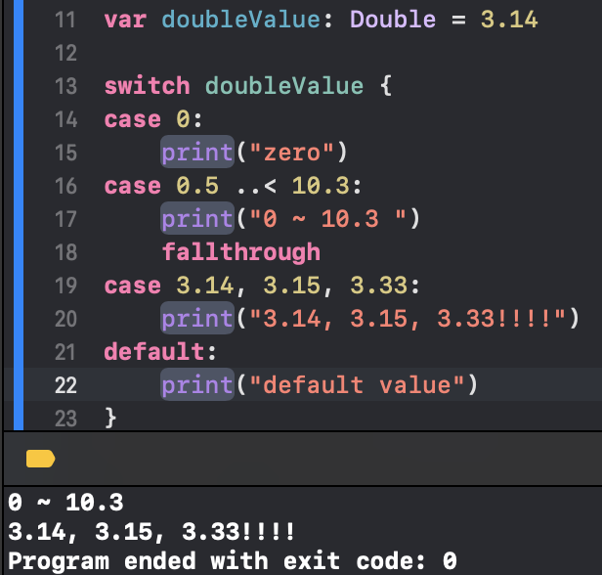Click the "zero" string literal
The width and height of the screenshot is (602, 575).
pyautogui.click(x=292, y=153)
